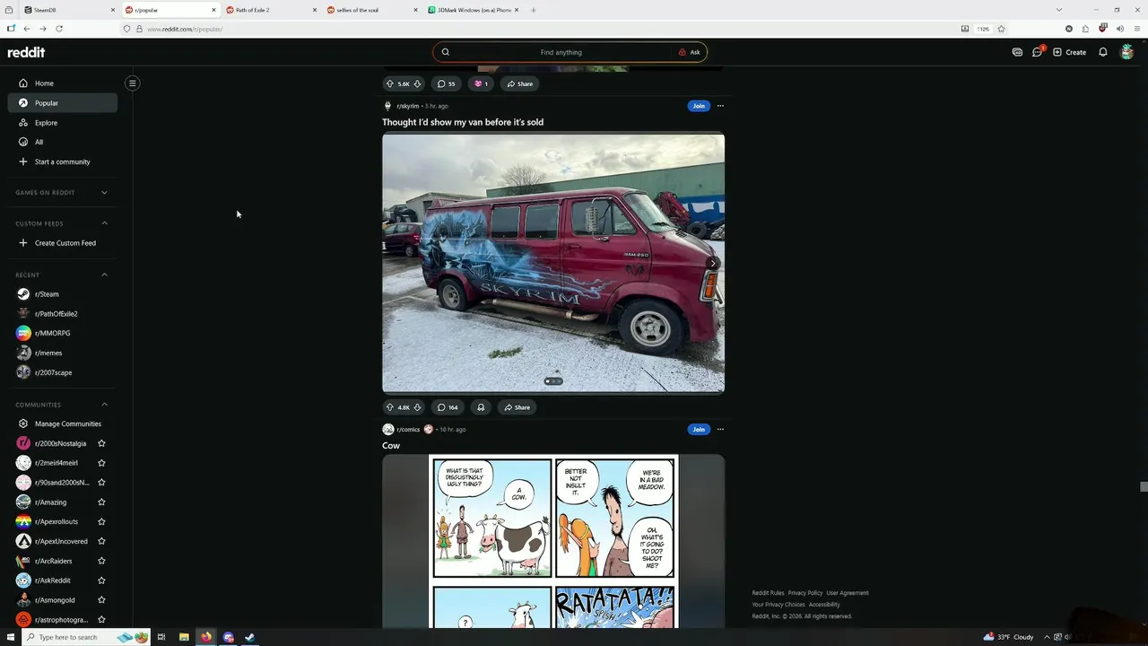Open the Cow comic image
The image size is (1148, 646).
pyautogui.click(x=553, y=541)
